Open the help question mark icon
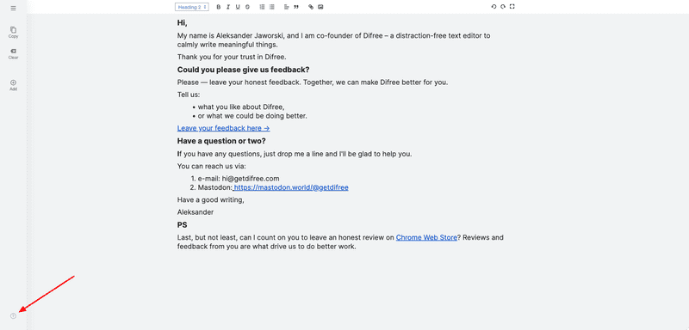689x330 pixels. (13, 316)
